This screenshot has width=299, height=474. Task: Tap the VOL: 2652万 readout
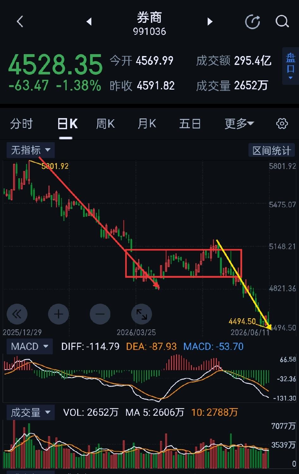click(91, 412)
